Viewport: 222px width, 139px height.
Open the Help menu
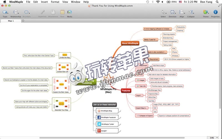coord(86,2)
